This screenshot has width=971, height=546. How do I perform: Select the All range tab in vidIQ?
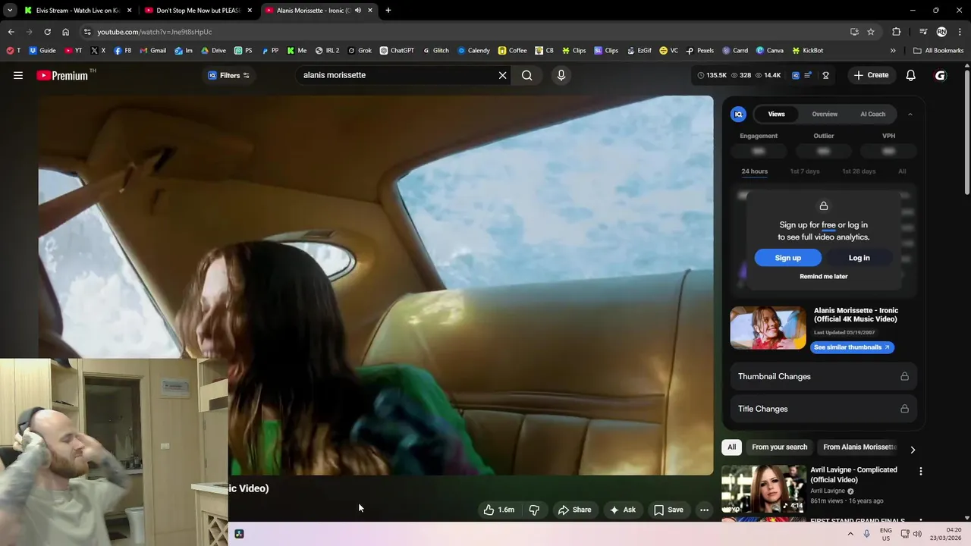902,171
